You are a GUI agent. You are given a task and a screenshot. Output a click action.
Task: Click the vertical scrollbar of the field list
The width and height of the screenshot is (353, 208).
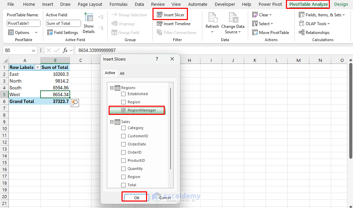[x=171, y=128]
